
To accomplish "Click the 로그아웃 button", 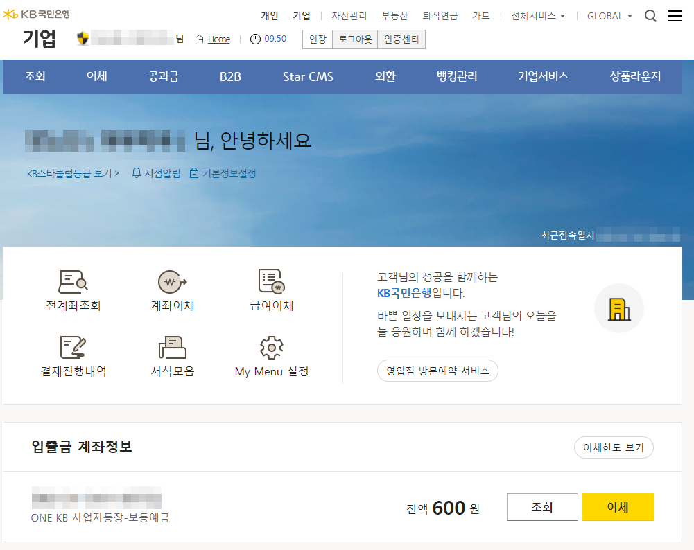I will [355, 39].
